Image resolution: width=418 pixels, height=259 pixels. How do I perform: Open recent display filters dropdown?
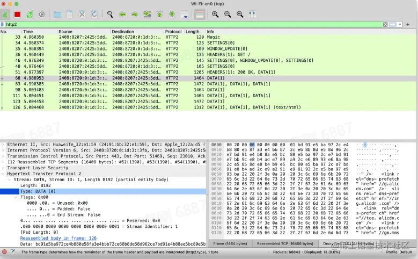pos(400,24)
